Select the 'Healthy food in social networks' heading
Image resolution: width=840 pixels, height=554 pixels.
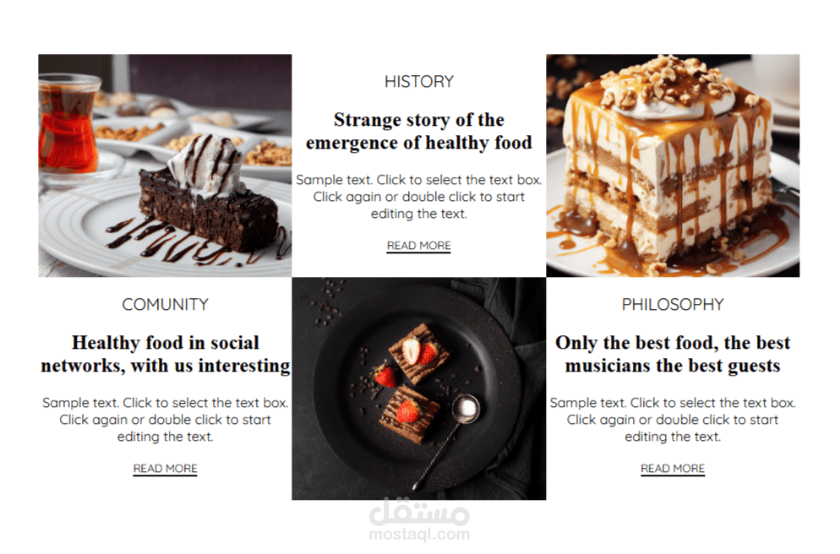click(166, 354)
